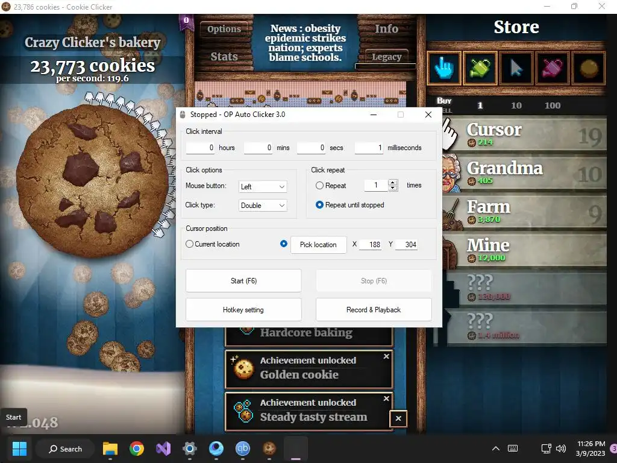Viewport: 617px width, 463px height.
Task: Click the repeat times number field
Action: point(376,185)
